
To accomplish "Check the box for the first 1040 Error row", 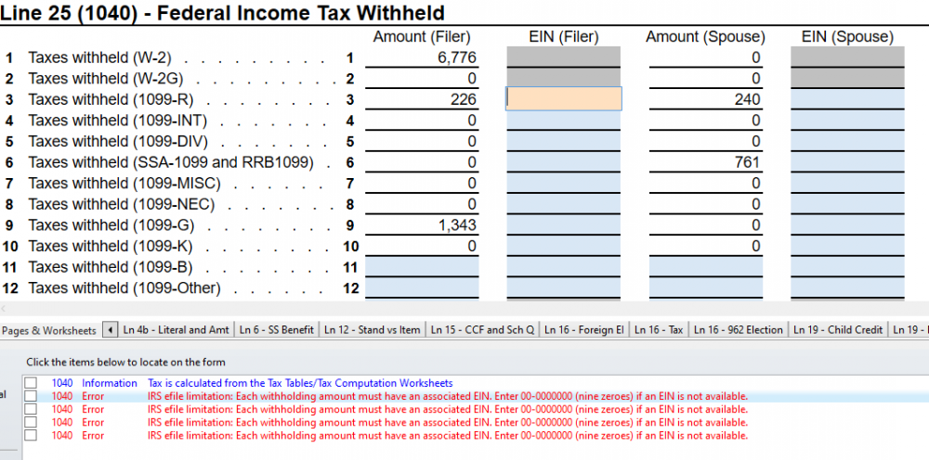I will point(31,396).
